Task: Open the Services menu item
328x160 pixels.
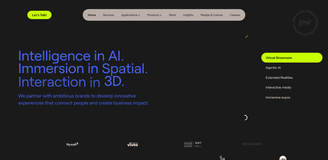Action: 108,15
